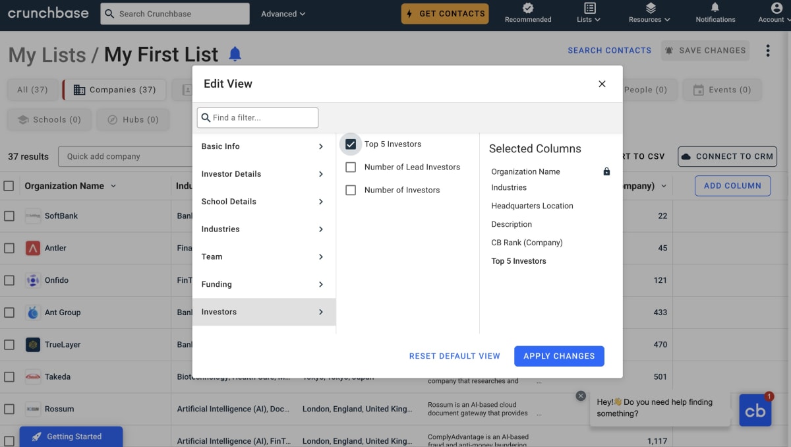The image size is (791, 447).
Task: Open Recommended from top navigation
Action: click(x=528, y=13)
